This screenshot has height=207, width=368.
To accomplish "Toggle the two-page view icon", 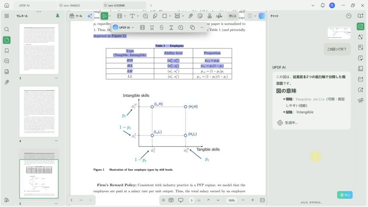I will tap(171, 200).
